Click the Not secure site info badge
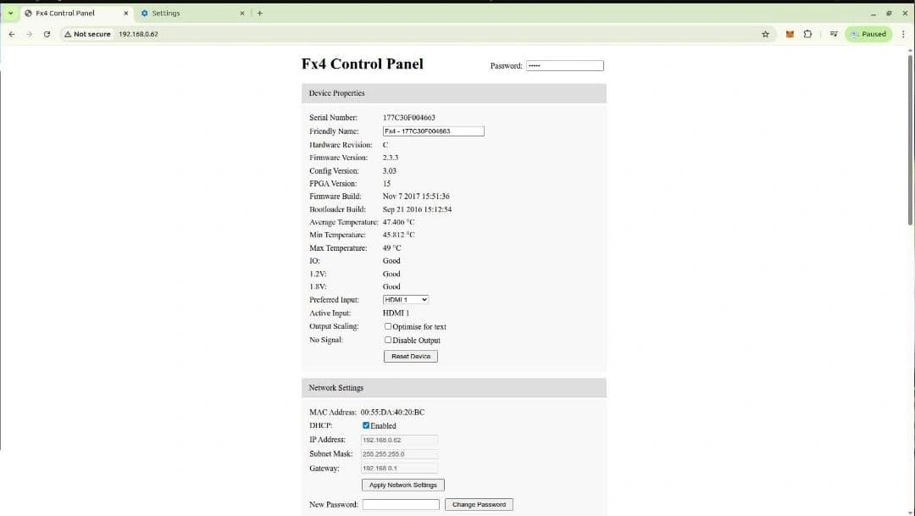The height and width of the screenshot is (516, 915). [x=87, y=34]
